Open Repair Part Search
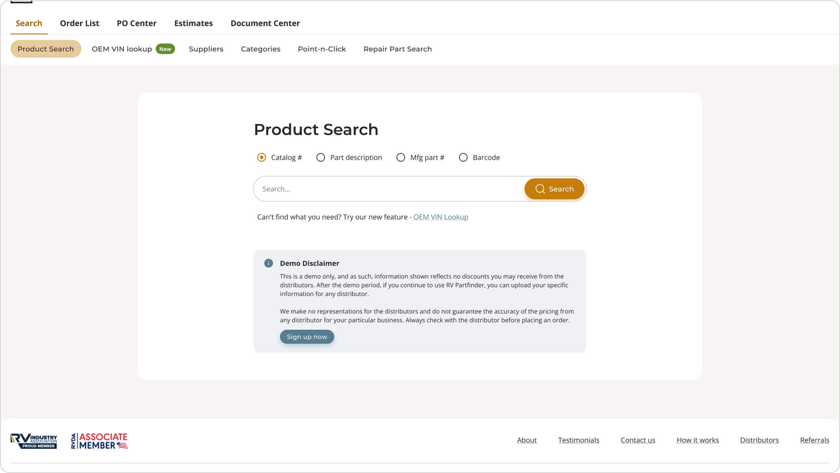 (397, 49)
